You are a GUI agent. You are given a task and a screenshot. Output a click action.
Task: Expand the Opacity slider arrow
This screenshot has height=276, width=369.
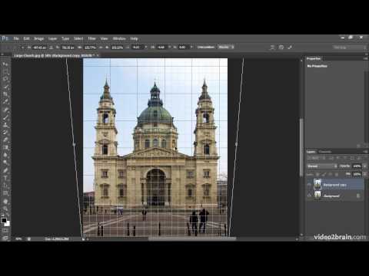coord(365,166)
